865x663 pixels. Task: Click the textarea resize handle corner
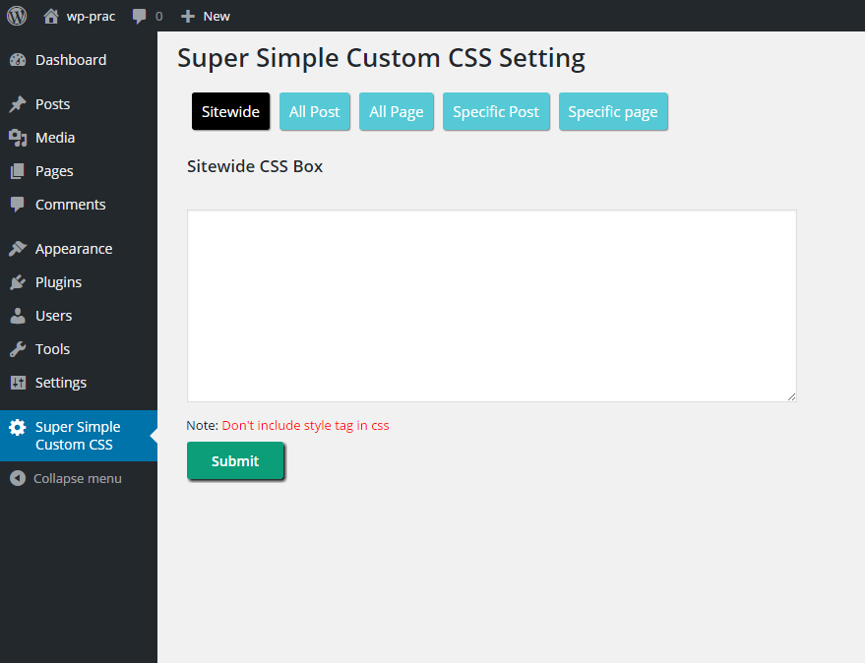click(791, 396)
